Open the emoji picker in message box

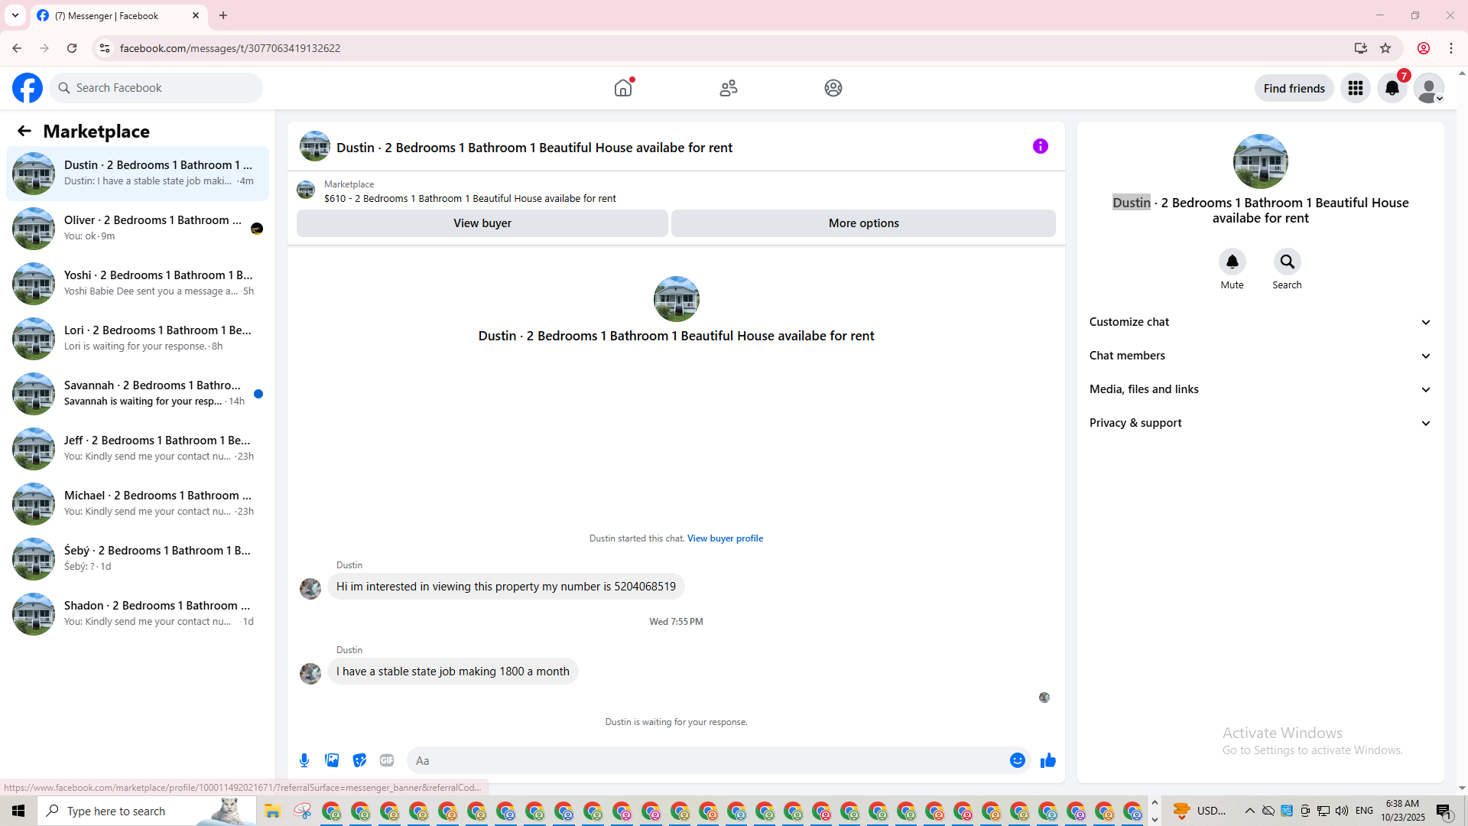pos(1017,760)
